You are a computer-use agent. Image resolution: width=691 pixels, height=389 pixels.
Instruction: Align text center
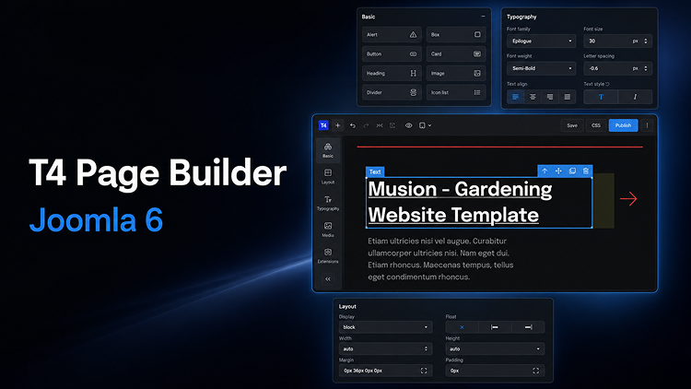(533, 97)
